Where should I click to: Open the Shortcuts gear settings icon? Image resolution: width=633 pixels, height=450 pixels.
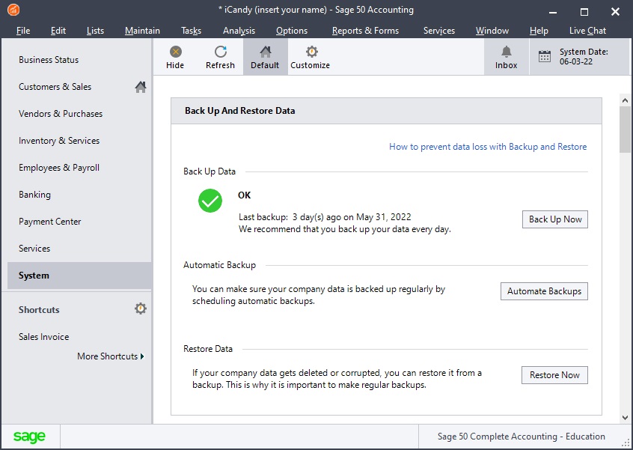141,309
